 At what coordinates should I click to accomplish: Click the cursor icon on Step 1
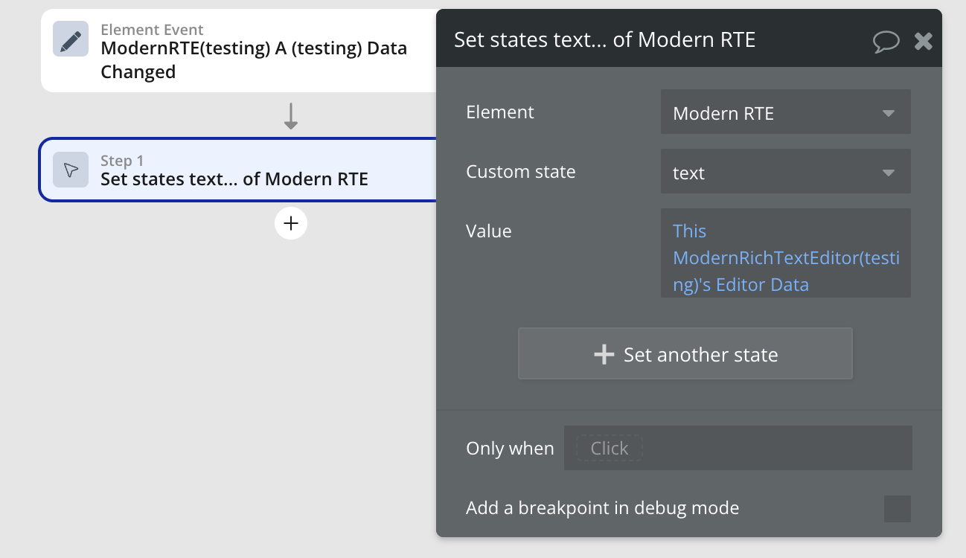tap(71, 170)
